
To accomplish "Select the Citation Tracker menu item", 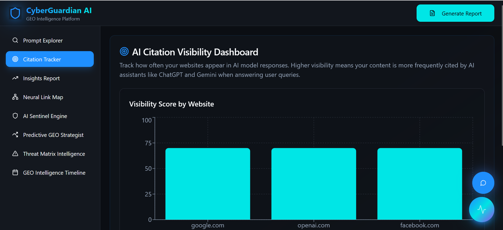I will 50,59.
